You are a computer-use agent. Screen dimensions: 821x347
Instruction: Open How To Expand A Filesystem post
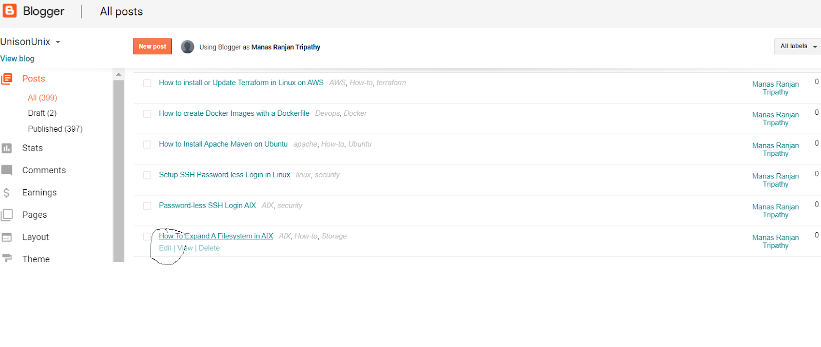[216, 236]
